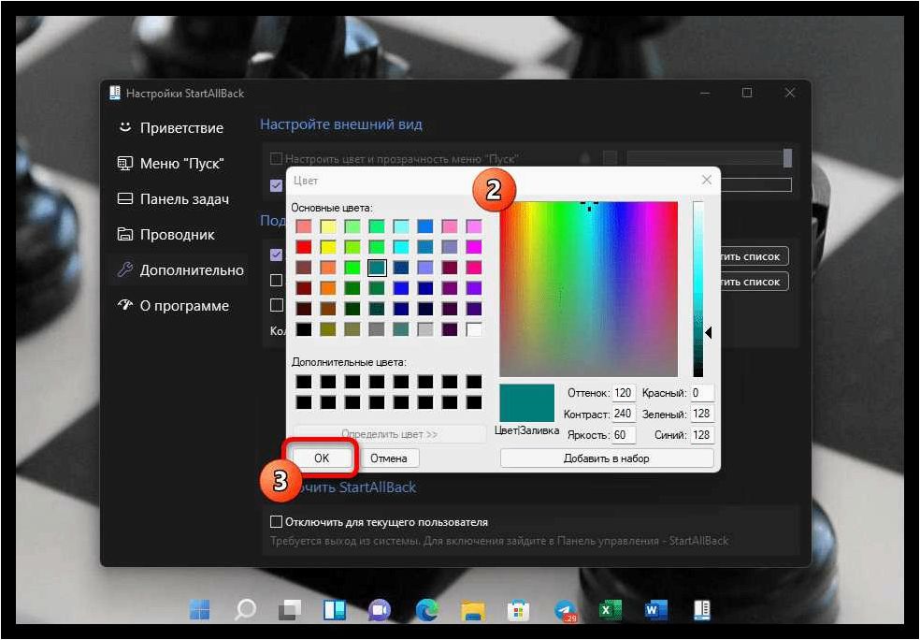Click the Основные цвета: label
Screen dimensions: 920x640
click(x=332, y=208)
